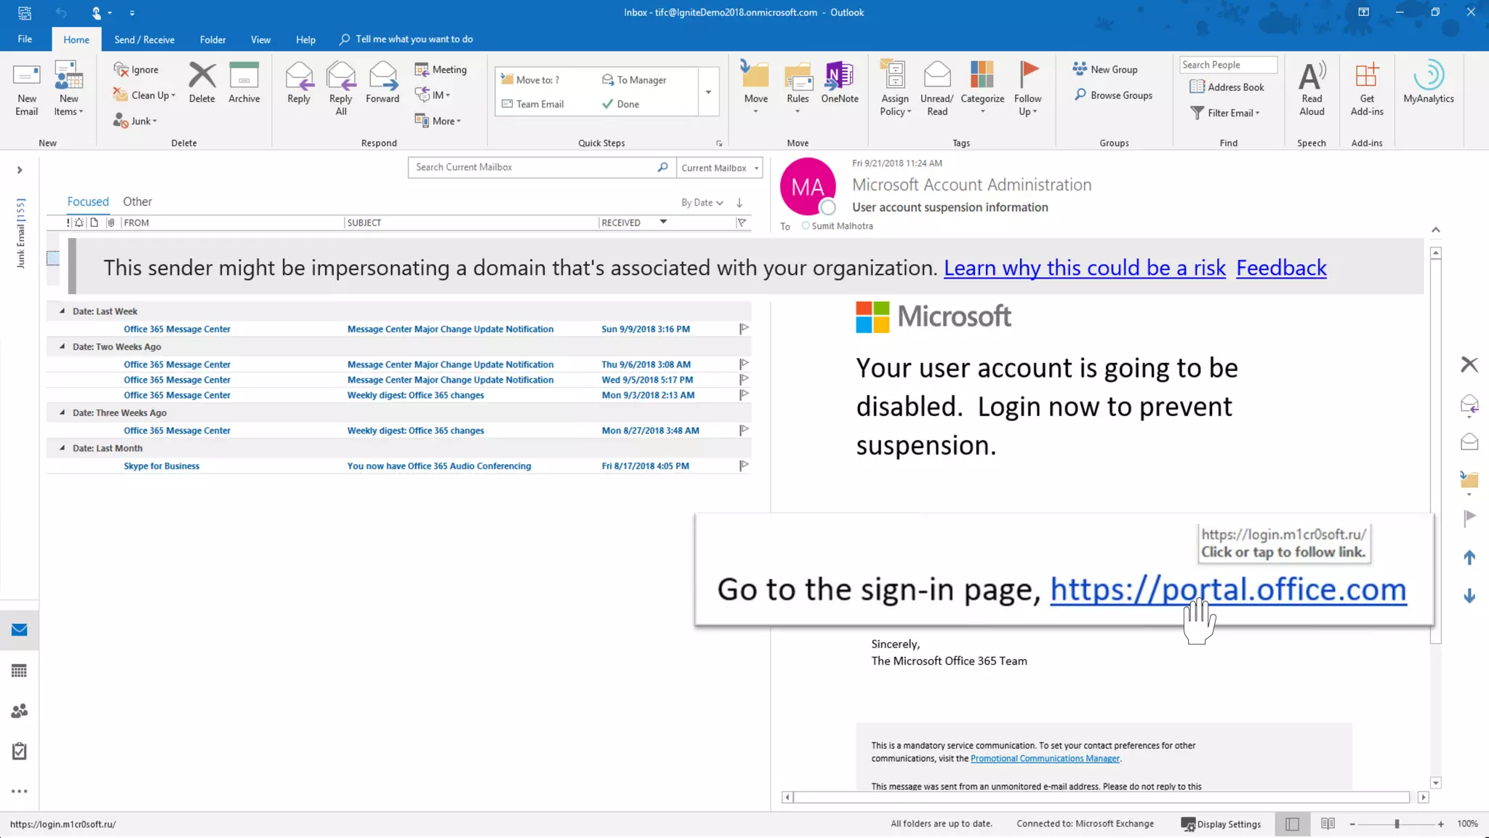Open the Current Mailbox scope dropdown
The image size is (1489, 838).
tap(720, 167)
